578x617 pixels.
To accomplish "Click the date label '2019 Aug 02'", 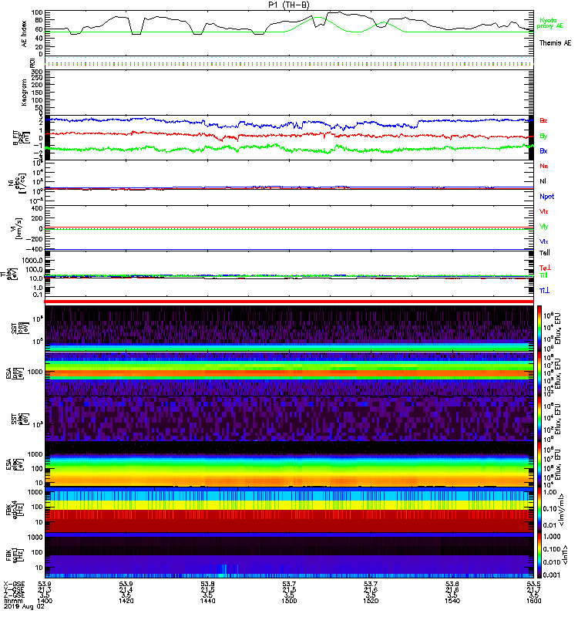I will tap(24, 606).
